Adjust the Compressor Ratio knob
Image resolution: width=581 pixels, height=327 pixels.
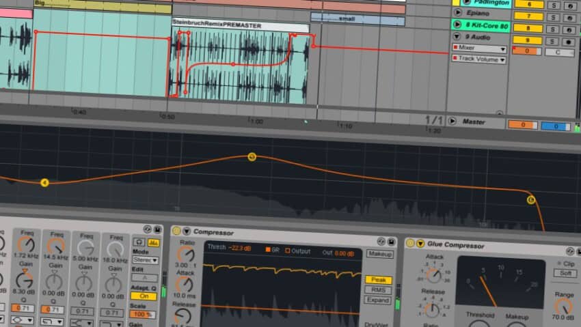(186, 255)
